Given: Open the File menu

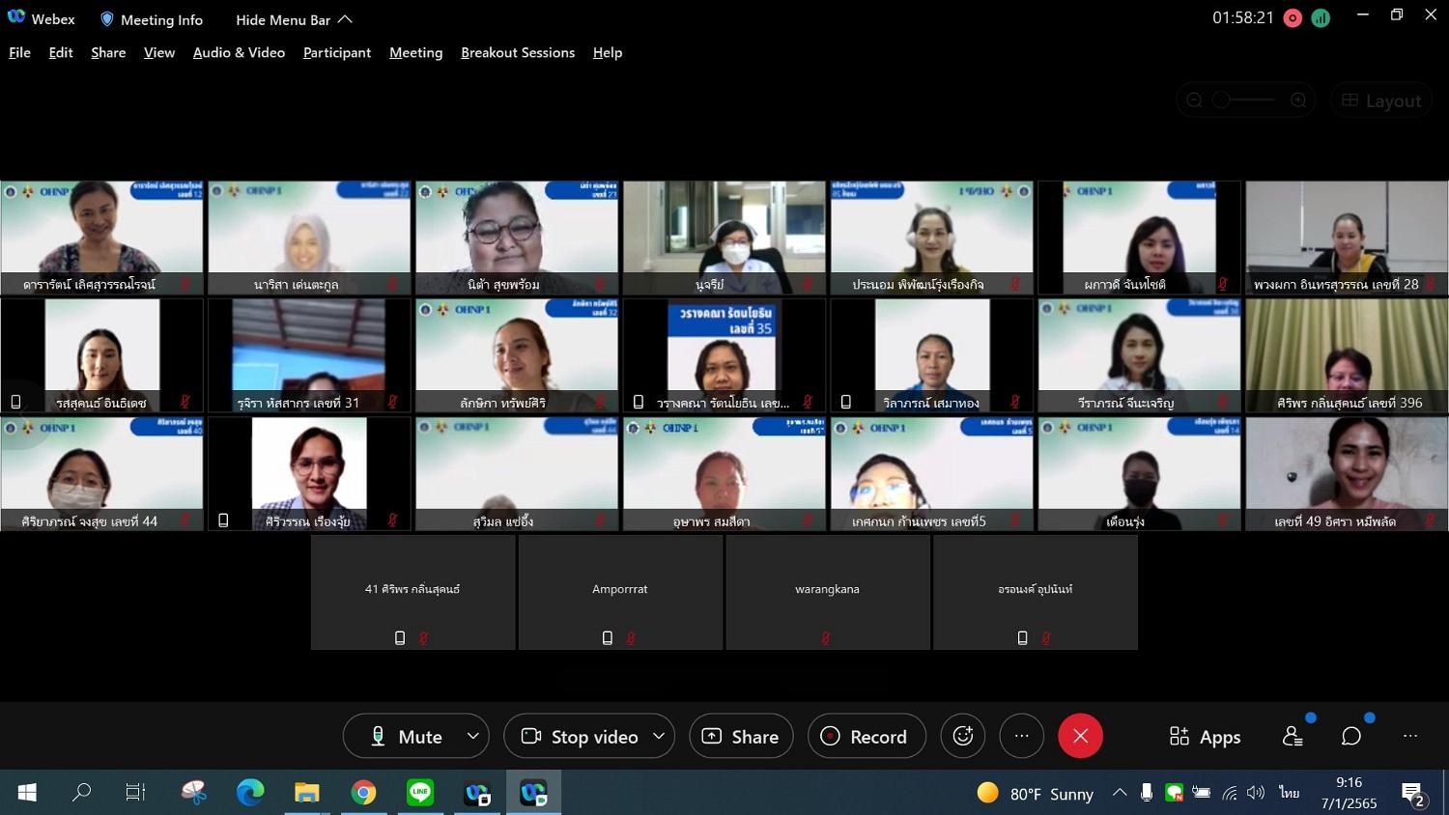Looking at the screenshot, I should pyautogui.click(x=19, y=52).
